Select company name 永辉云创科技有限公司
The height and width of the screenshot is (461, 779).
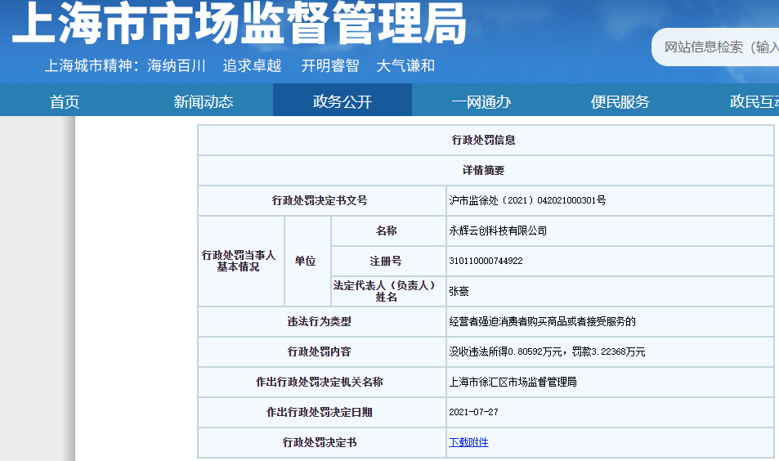click(x=498, y=230)
